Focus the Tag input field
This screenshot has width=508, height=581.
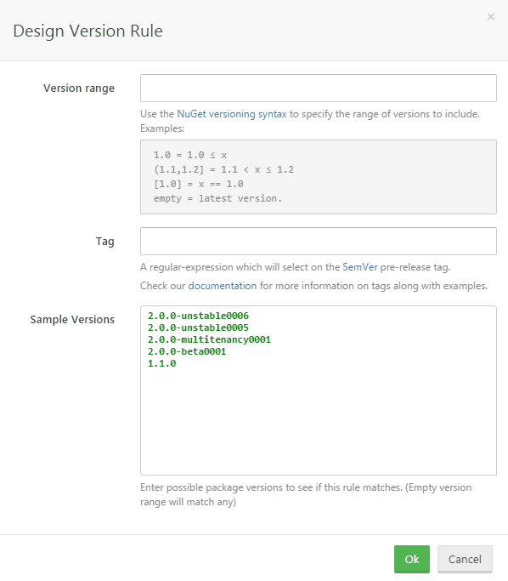(x=319, y=241)
